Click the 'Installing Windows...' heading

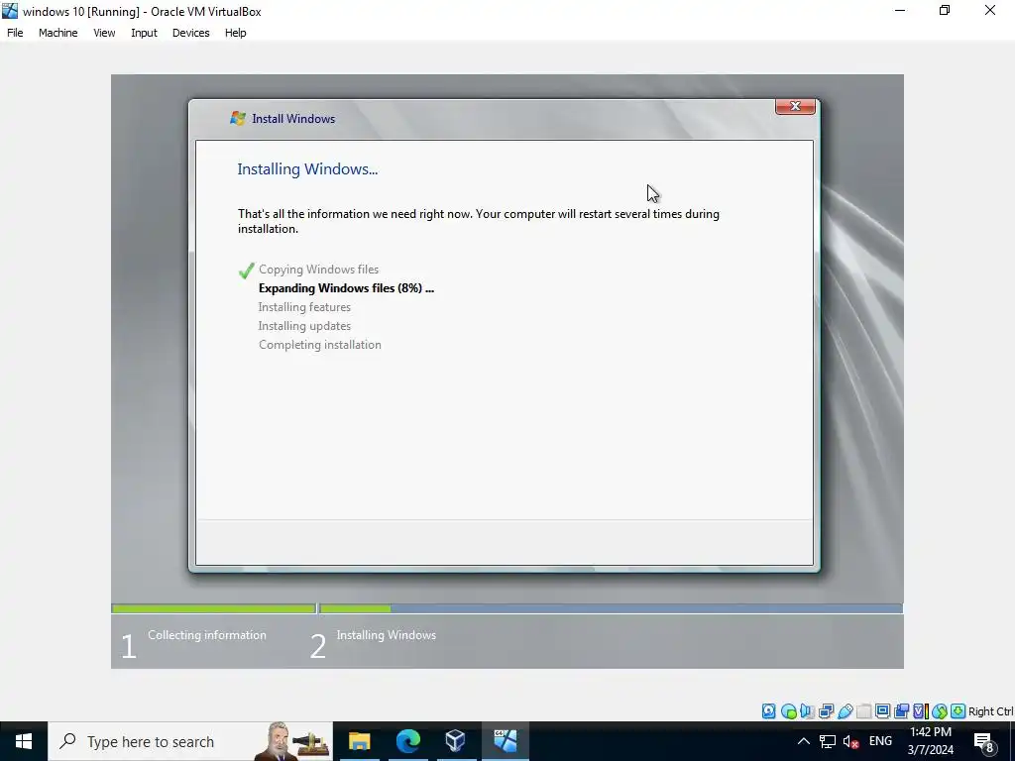(307, 168)
